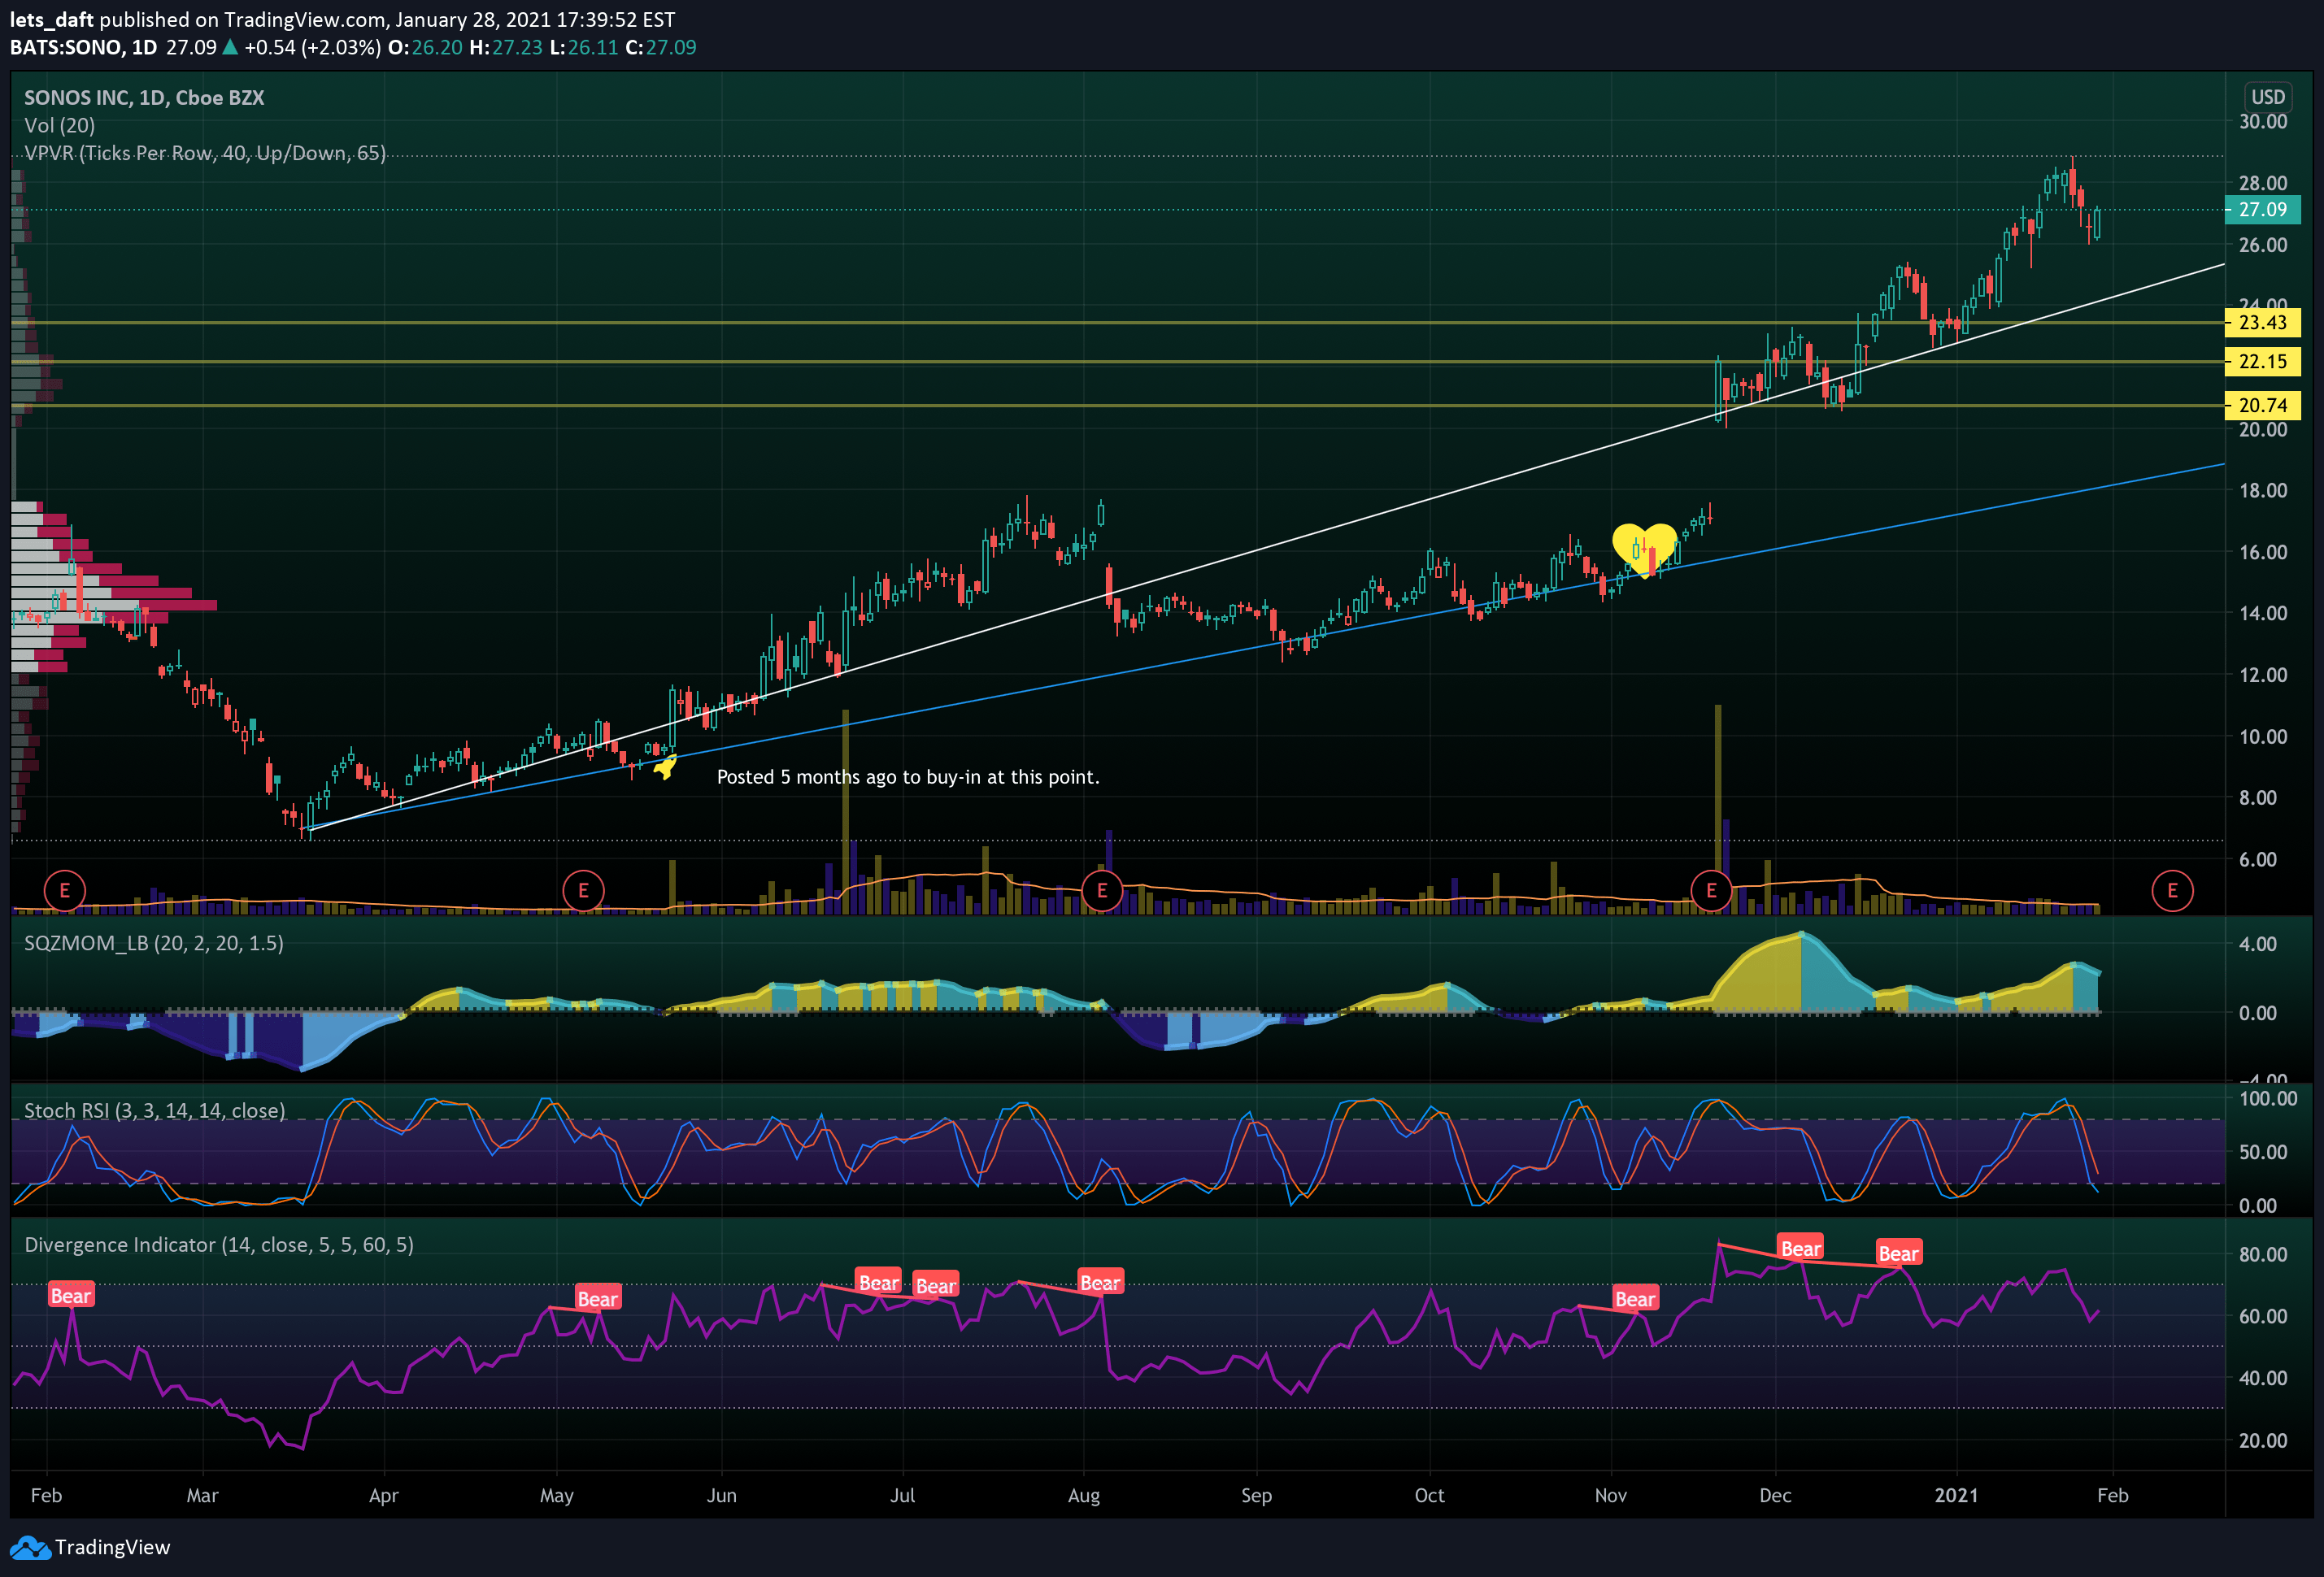
Task: Click the TradingView cloud logo
Action: [x=30, y=1547]
